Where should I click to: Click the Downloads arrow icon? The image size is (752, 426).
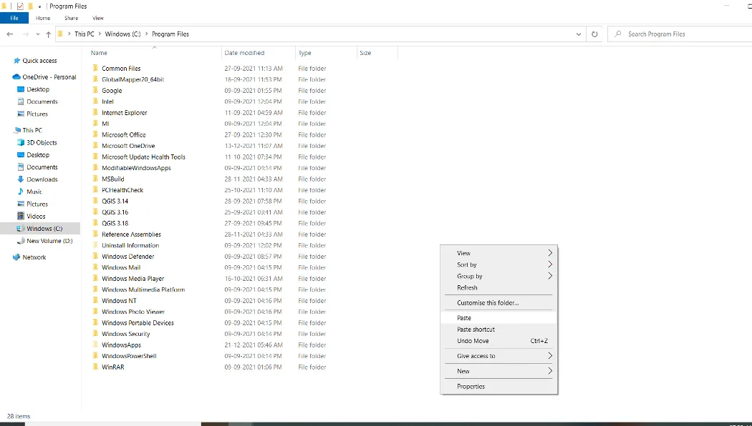coord(21,179)
